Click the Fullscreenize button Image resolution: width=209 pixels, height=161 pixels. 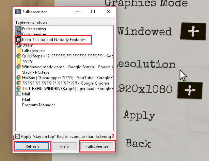[x=97, y=146]
